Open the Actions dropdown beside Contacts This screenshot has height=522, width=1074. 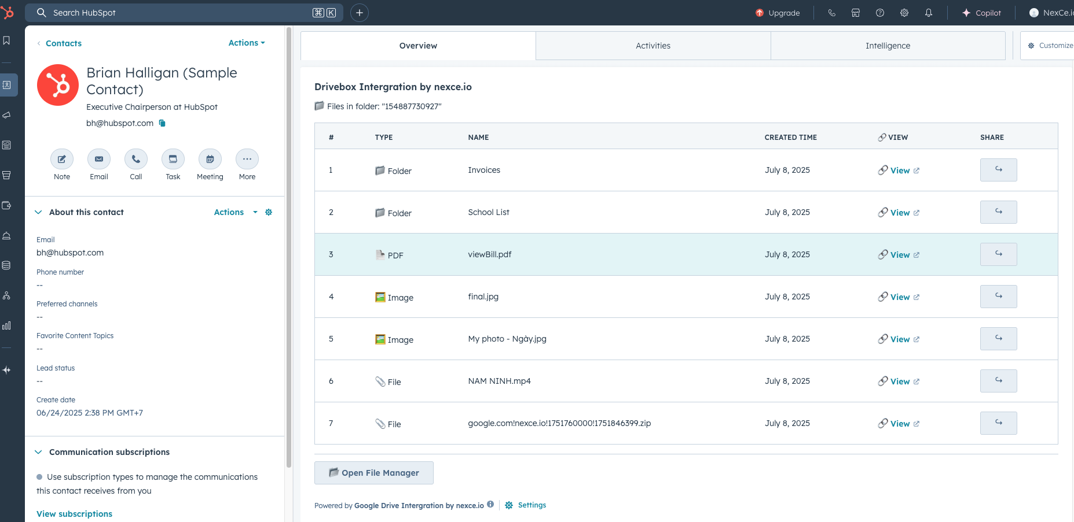[x=247, y=43]
